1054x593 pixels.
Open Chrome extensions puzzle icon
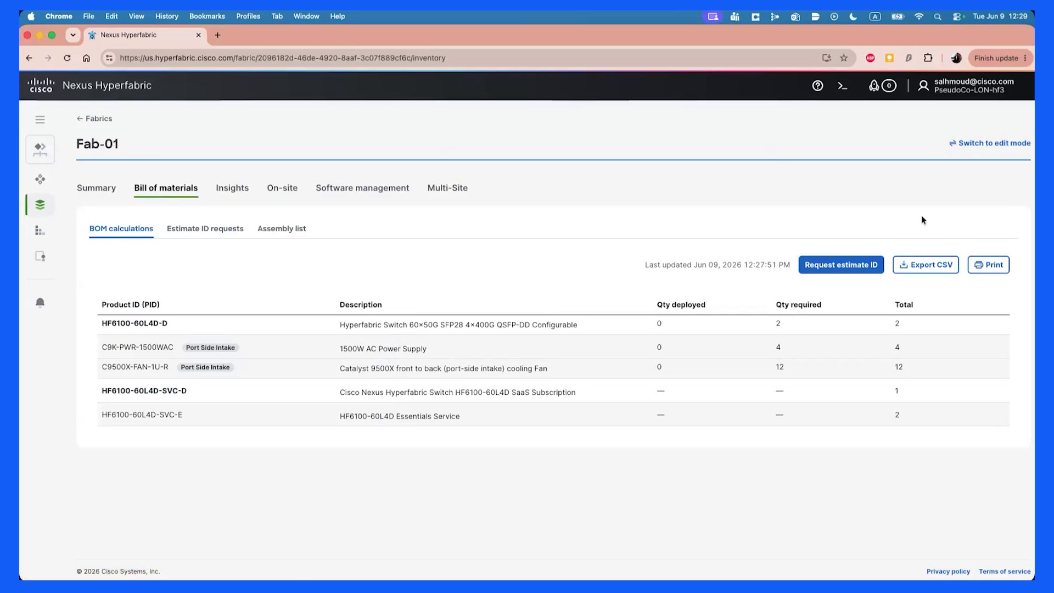[928, 58]
